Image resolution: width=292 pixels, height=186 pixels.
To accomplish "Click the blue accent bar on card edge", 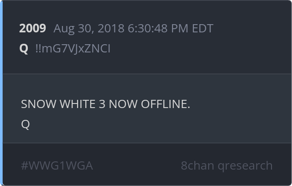I will point(1,93).
